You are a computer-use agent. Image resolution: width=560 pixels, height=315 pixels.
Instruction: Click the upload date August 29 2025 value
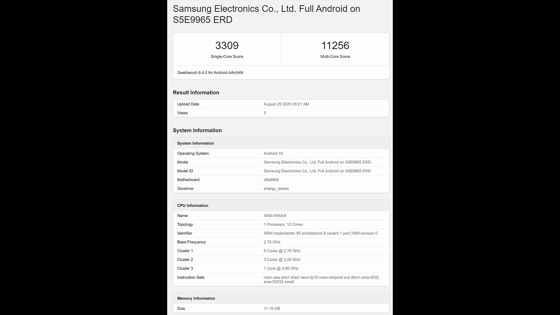[286, 104]
